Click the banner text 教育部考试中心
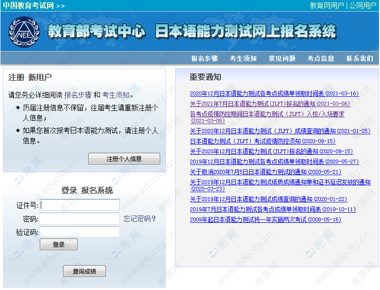The height and width of the screenshot is (290, 380). [97, 31]
